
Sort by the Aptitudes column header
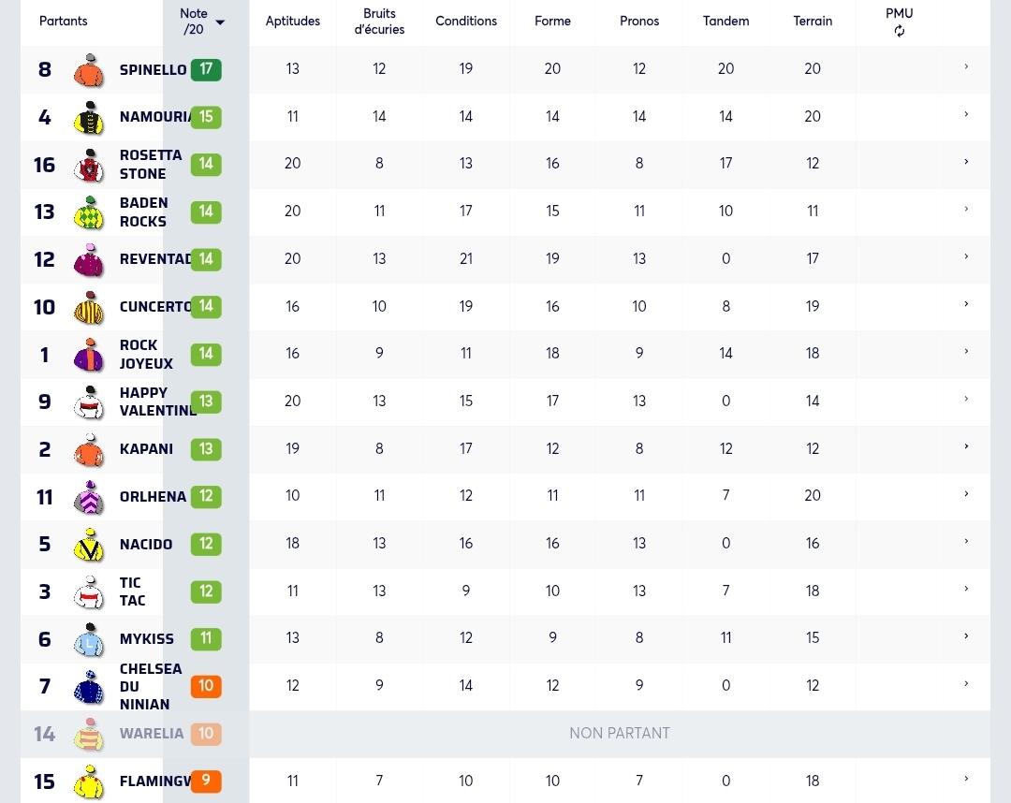pos(293,21)
